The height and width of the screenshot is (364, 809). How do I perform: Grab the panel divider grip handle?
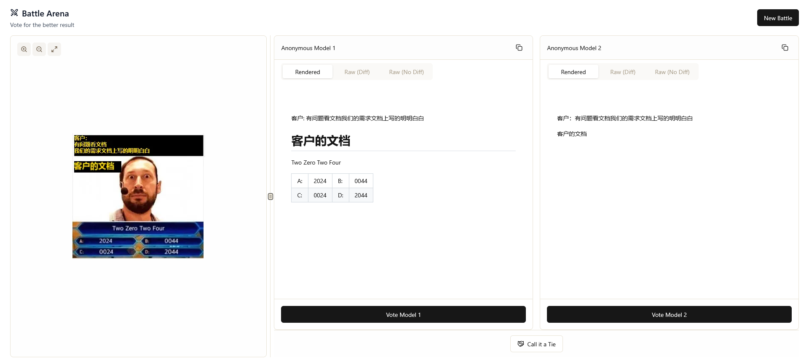(271, 197)
